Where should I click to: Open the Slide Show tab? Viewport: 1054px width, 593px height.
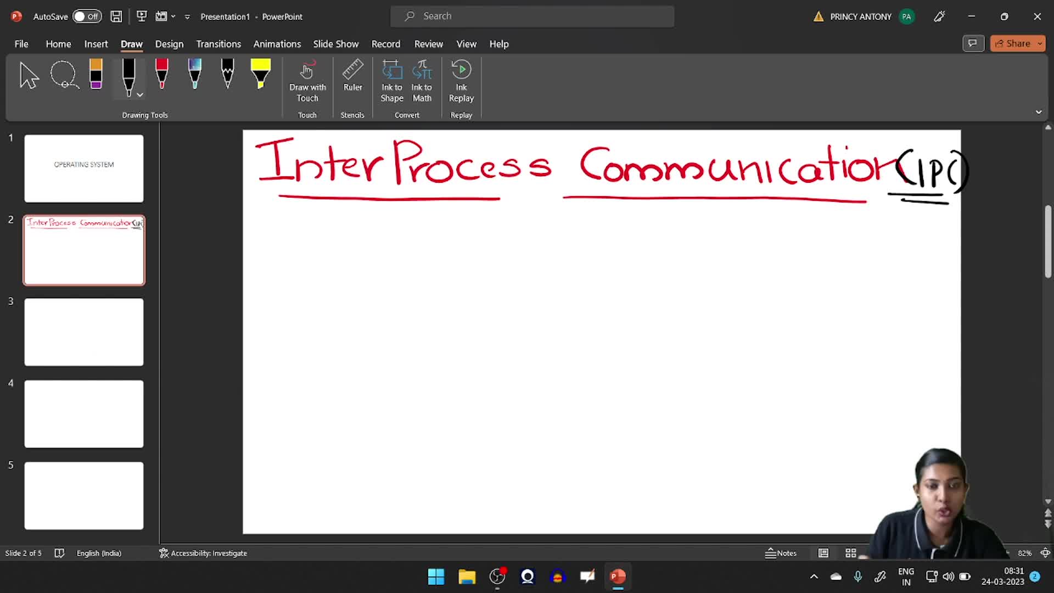335,44
